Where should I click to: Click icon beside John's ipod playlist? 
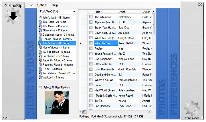pyautogui.click(x=40, y=17)
